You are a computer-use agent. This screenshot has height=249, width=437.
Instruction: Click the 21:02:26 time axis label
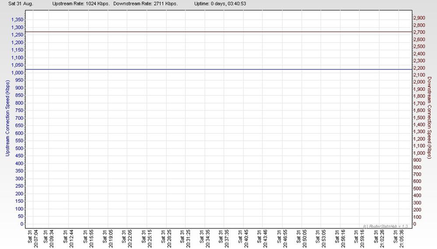381,239
